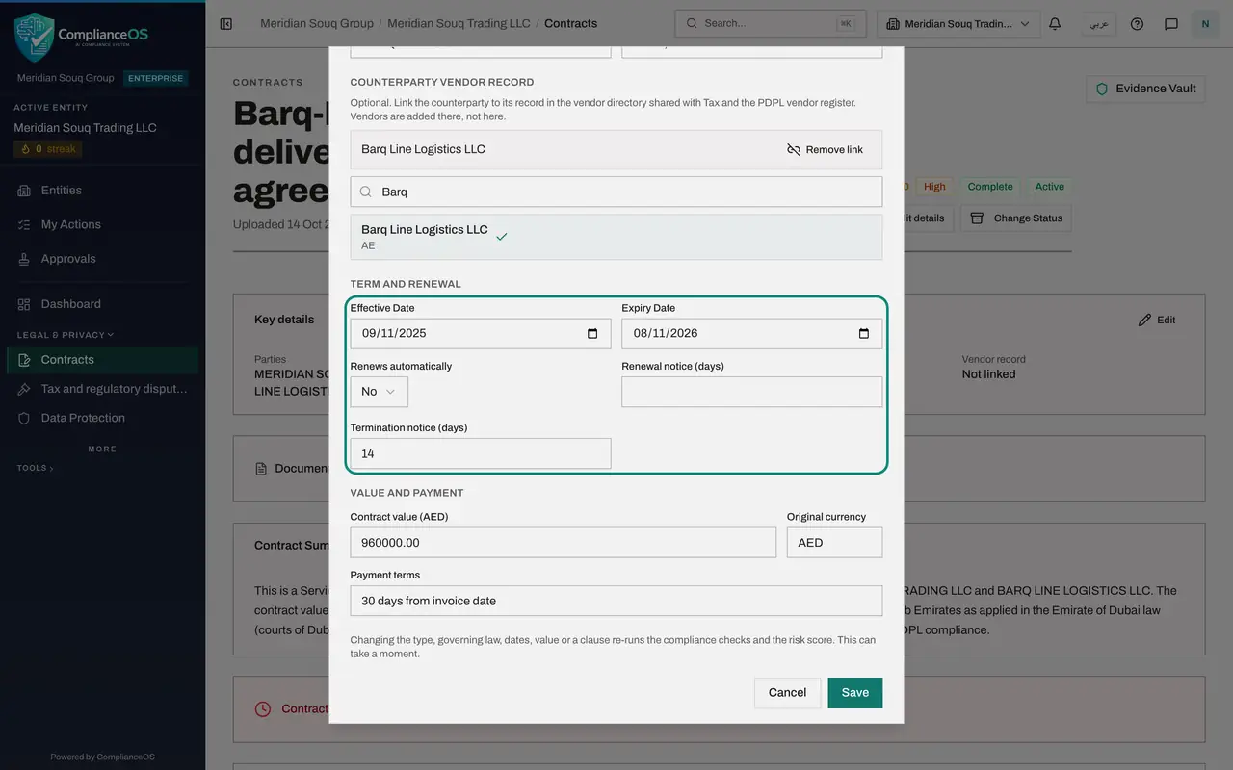Image resolution: width=1233 pixels, height=770 pixels.
Task: Open the chat feedback icon
Action: click(1171, 24)
